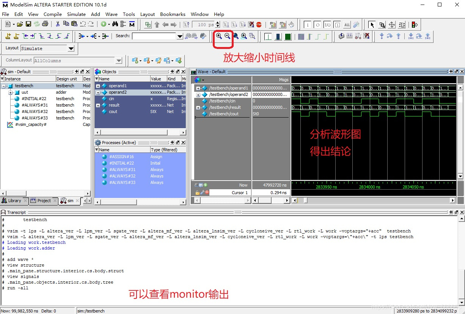Click the Break simulation STOP icon
Image resolution: width=465 pixels, height=314 pixels.
point(259,25)
